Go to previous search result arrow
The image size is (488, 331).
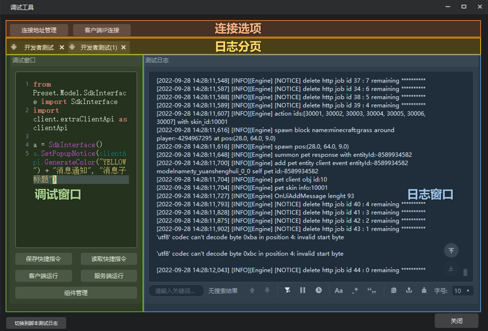click(x=252, y=290)
